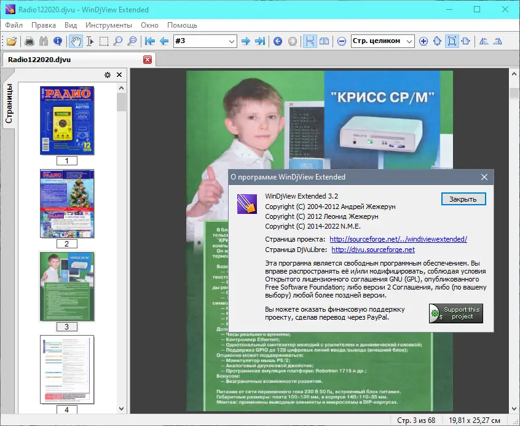The height and width of the screenshot is (426, 520).
Task: Click the 'WinDjView Extended 3.2' version text
Action: tap(301, 196)
